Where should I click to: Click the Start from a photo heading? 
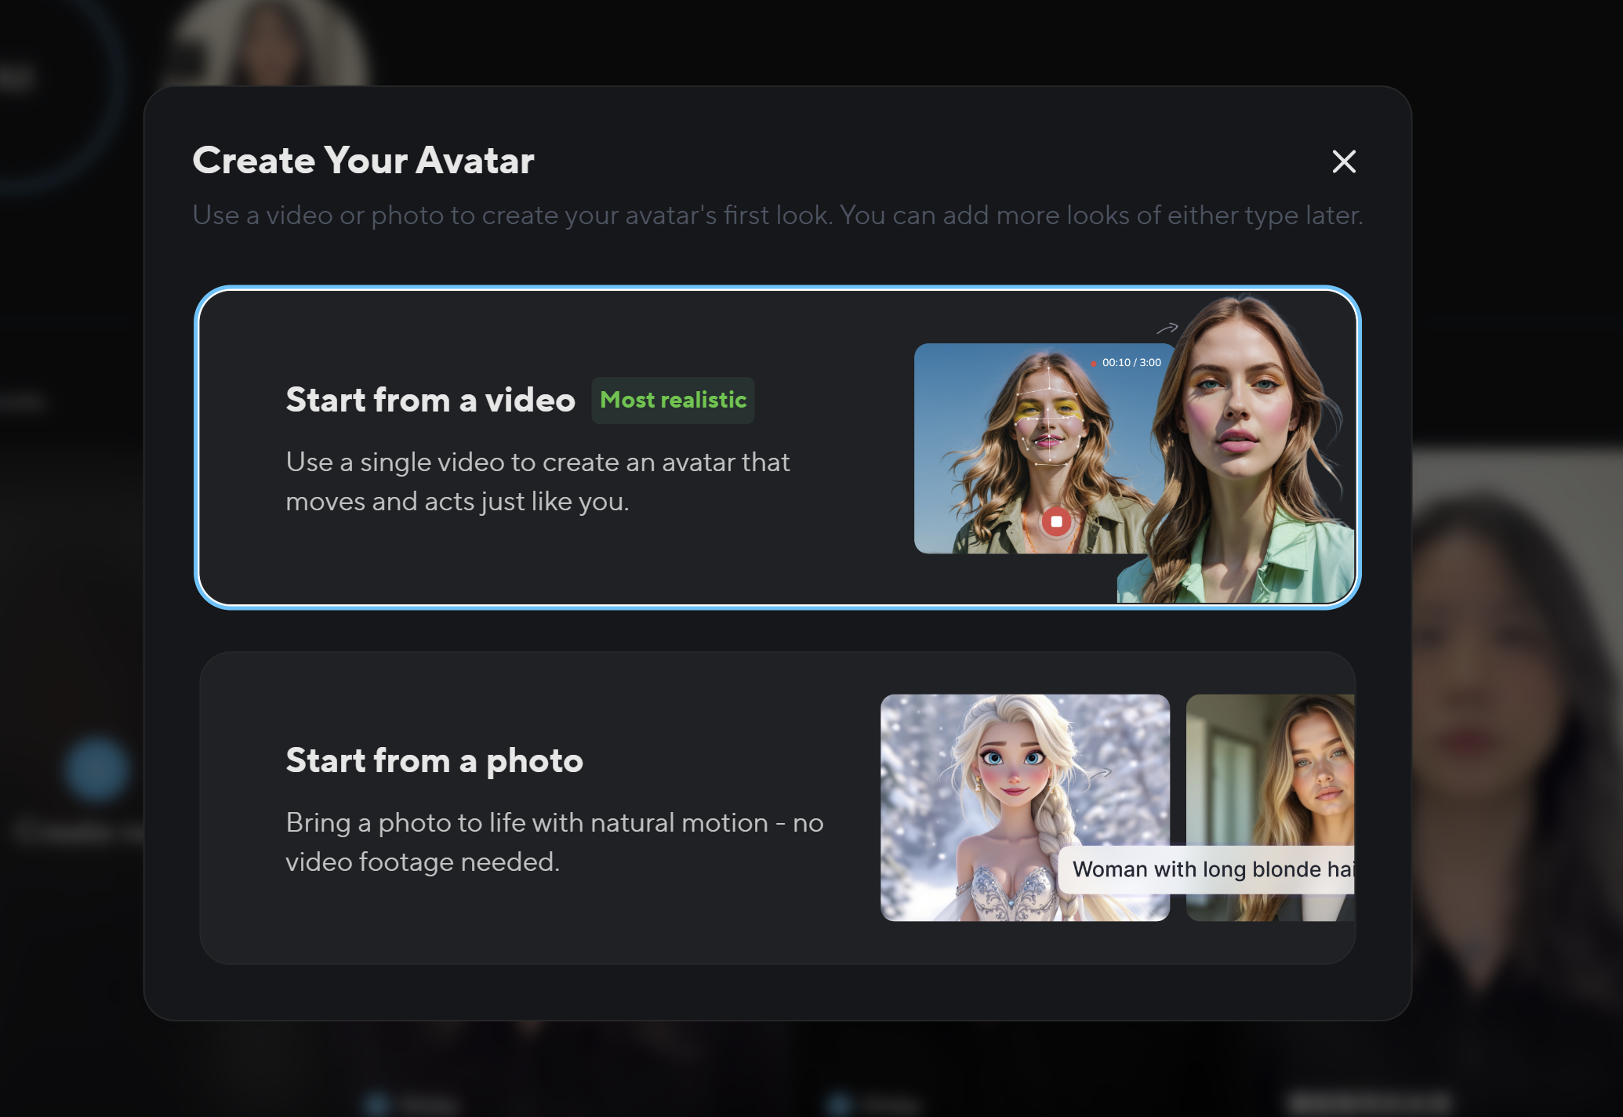[434, 760]
